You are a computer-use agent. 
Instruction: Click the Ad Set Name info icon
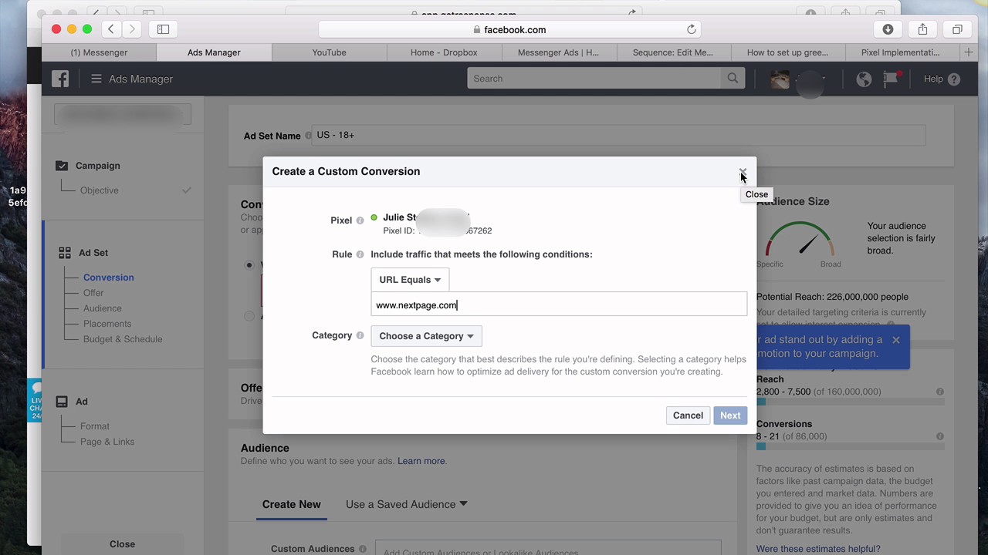[x=308, y=136]
